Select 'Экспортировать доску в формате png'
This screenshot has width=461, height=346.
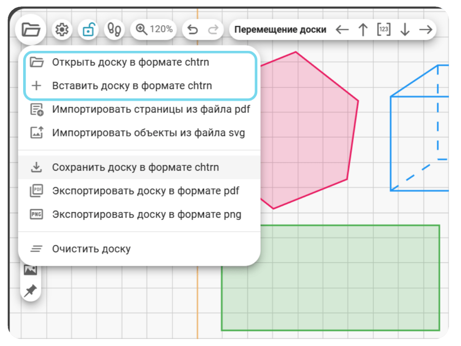tap(140, 214)
